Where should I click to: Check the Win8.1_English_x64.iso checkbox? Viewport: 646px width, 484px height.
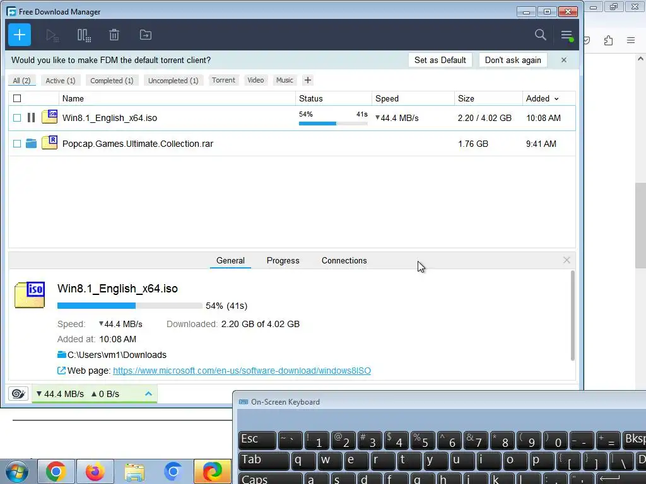point(17,118)
